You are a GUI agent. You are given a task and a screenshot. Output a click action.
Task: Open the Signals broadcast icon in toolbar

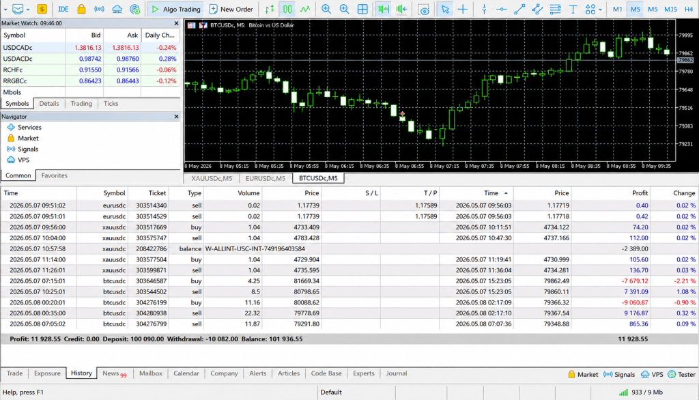tap(99, 9)
